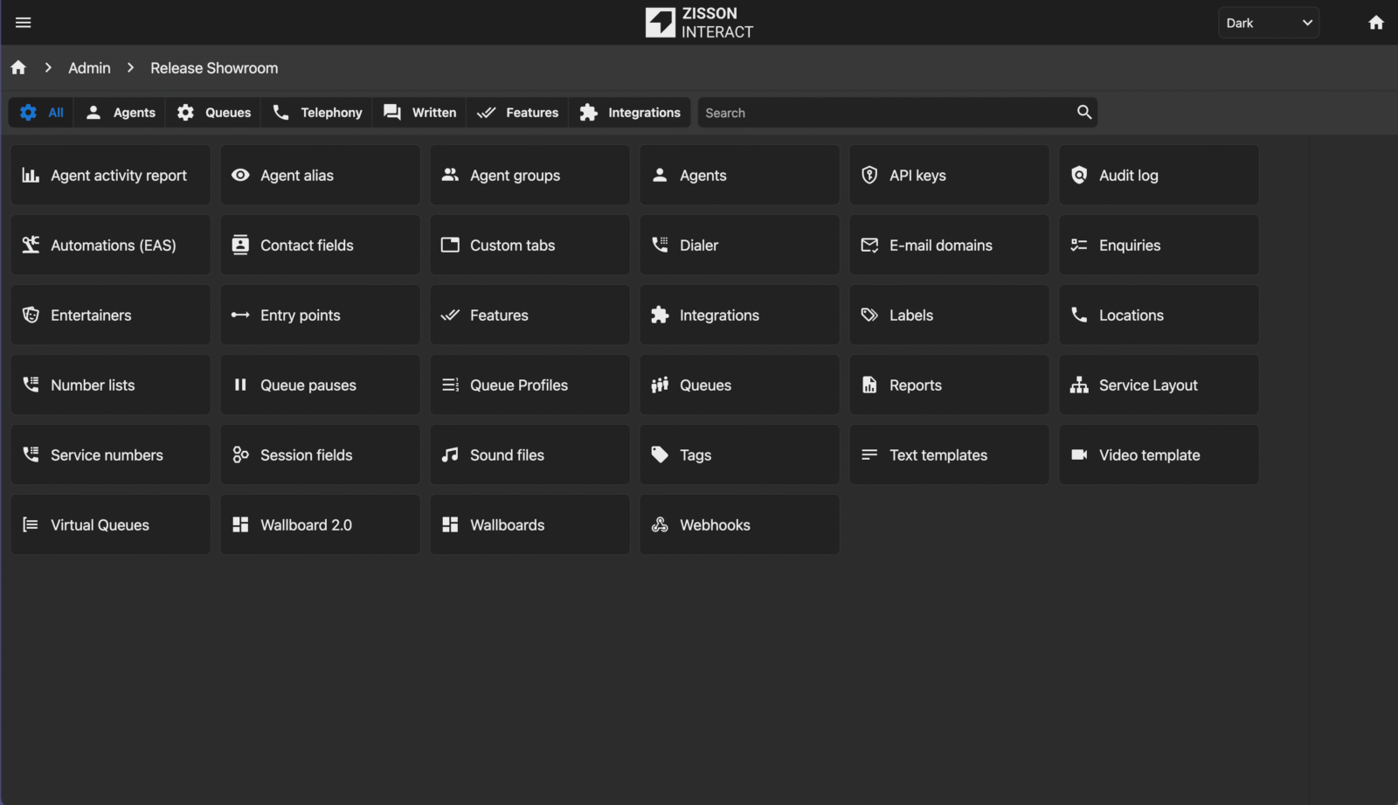
Task: Filter by the Queues tab
Action: (214, 113)
